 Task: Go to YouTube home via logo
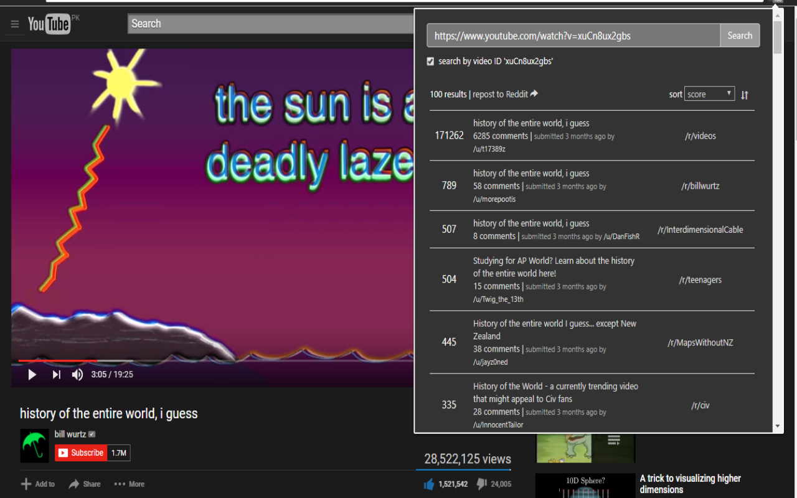click(x=49, y=24)
